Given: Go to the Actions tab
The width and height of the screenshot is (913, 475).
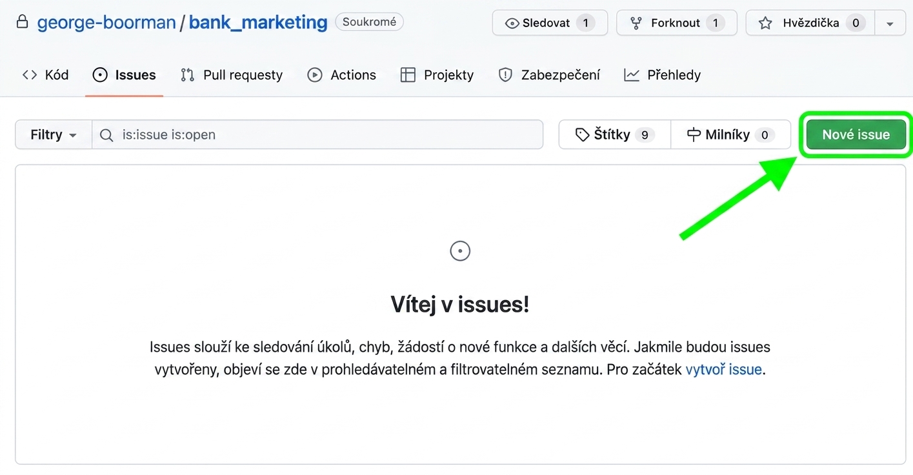Looking at the screenshot, I should coord(342,75).
